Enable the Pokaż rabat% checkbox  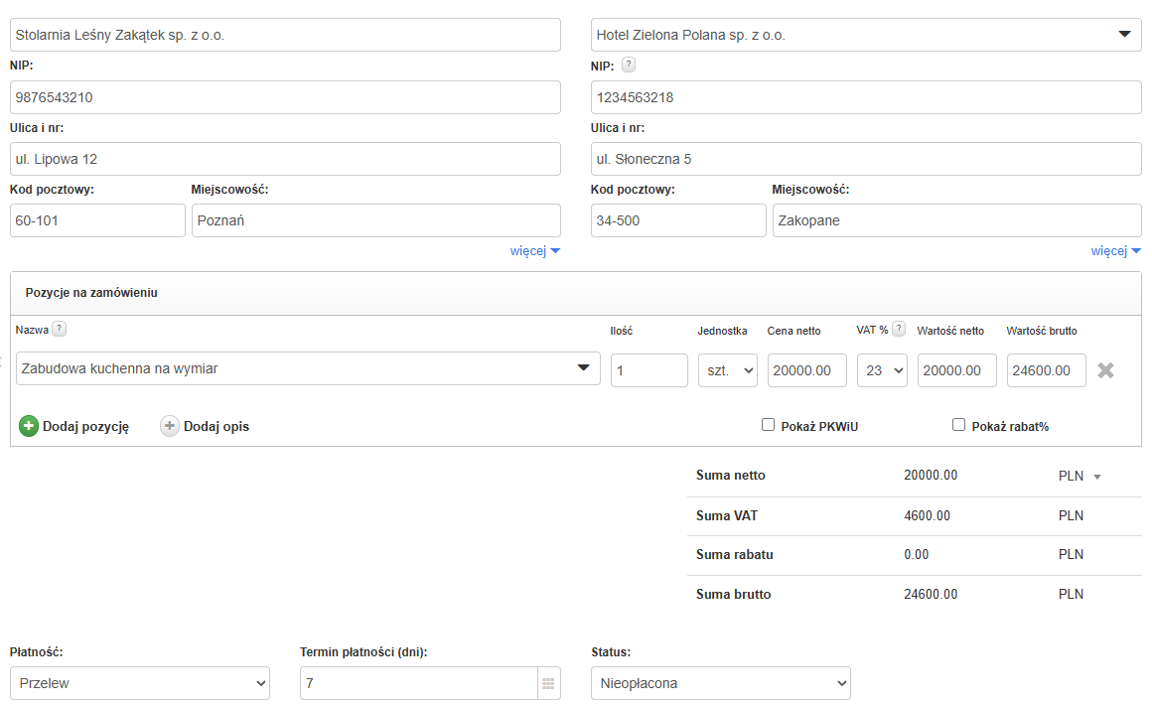(958, 424)
